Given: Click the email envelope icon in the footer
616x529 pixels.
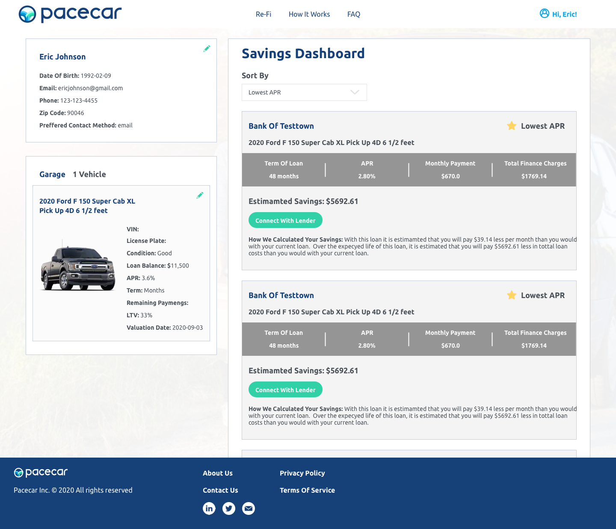Looking at the screenshot, I should pos(249,508).
